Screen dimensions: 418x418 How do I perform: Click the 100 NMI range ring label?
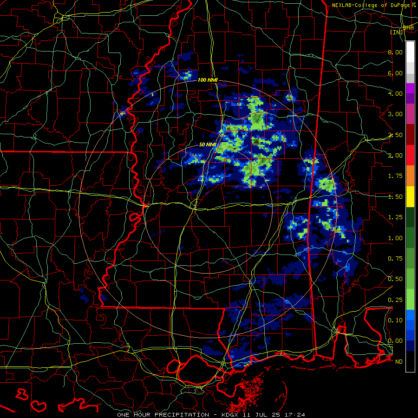(208, 80)
